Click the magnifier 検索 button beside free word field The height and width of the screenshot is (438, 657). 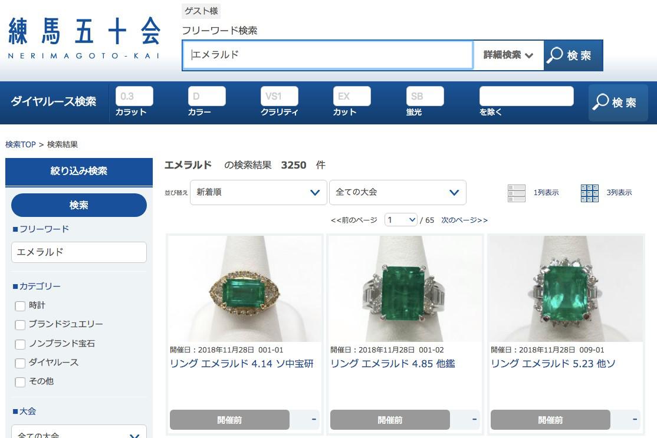click(573, 55)
